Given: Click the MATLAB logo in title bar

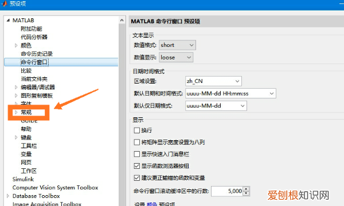Looking at the screenshot, I should [4, 4].
